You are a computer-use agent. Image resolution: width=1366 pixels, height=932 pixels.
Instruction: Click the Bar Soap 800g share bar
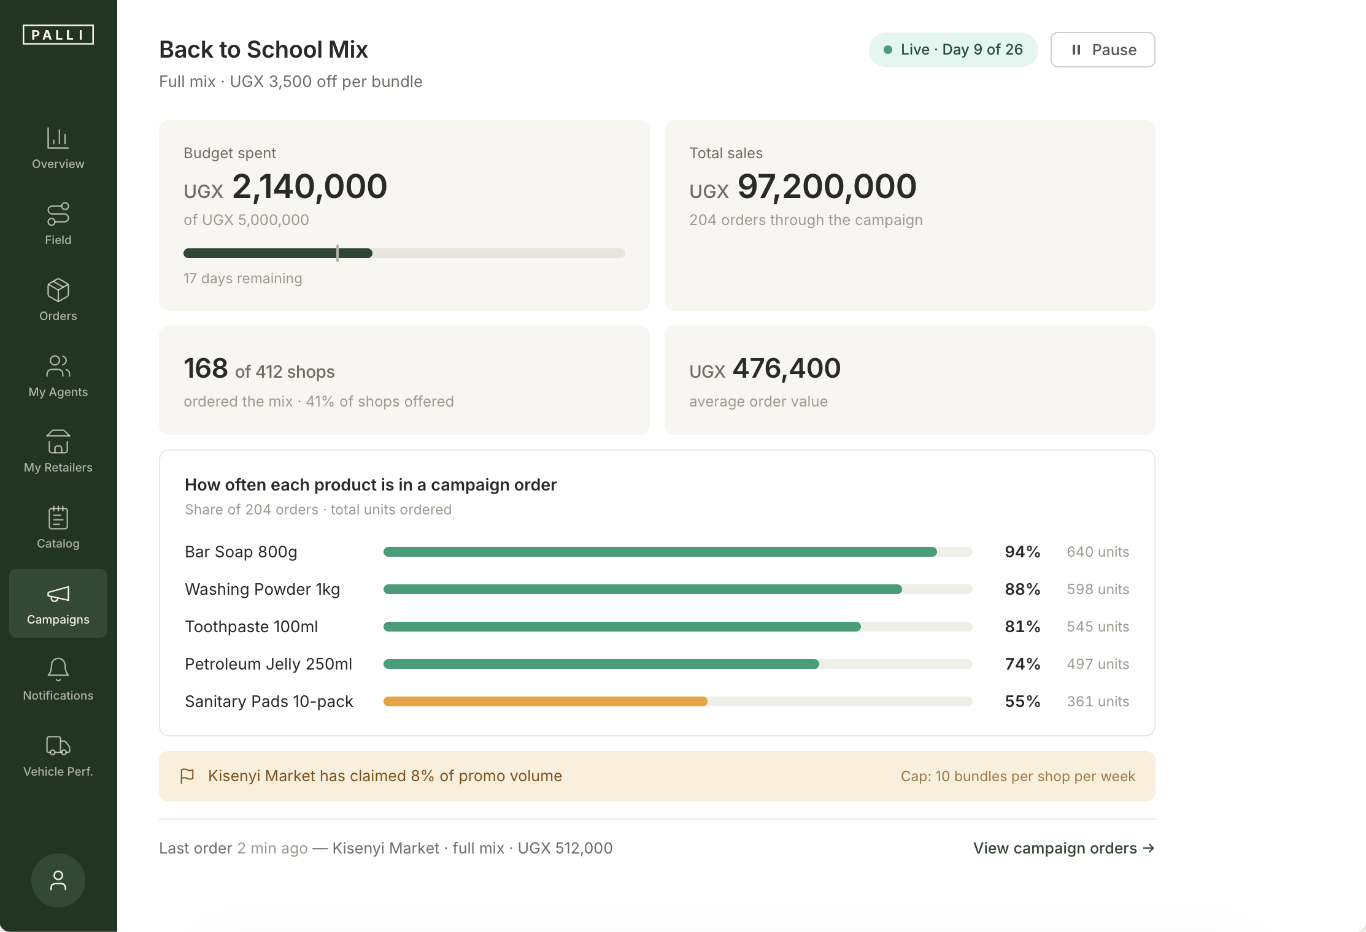677,552
